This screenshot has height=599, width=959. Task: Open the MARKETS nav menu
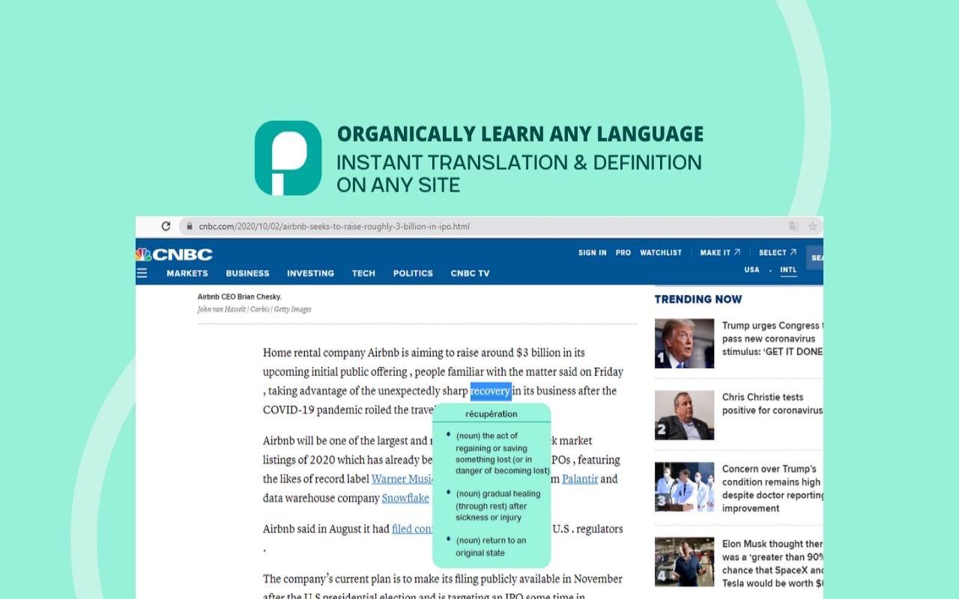(187, 273)
